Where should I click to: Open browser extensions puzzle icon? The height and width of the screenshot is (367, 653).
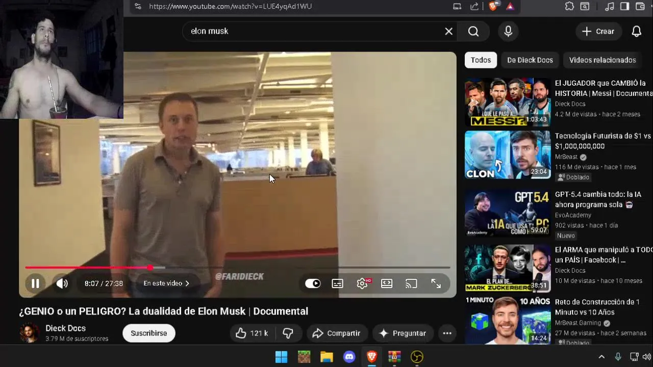pos(570,6)
